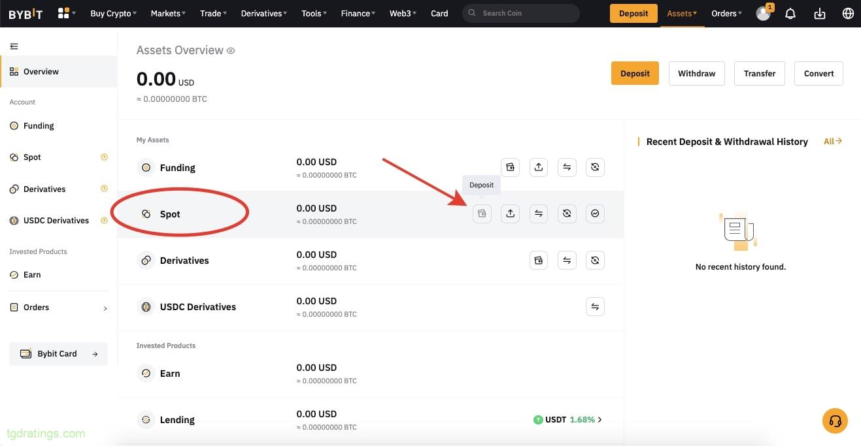Screen dimensions: 861x446
Task: Click upgrade icon next to sidebar Spot
Action: [104, 157]
